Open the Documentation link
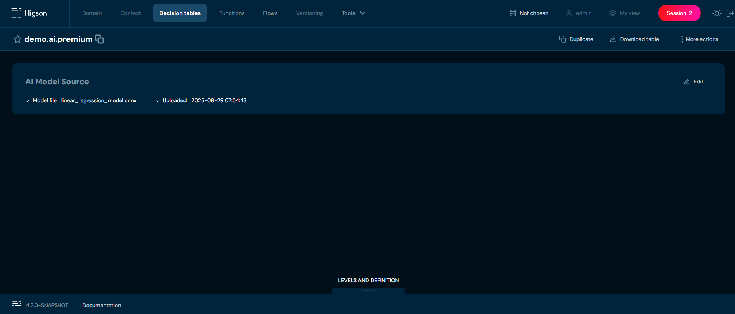 102,305
